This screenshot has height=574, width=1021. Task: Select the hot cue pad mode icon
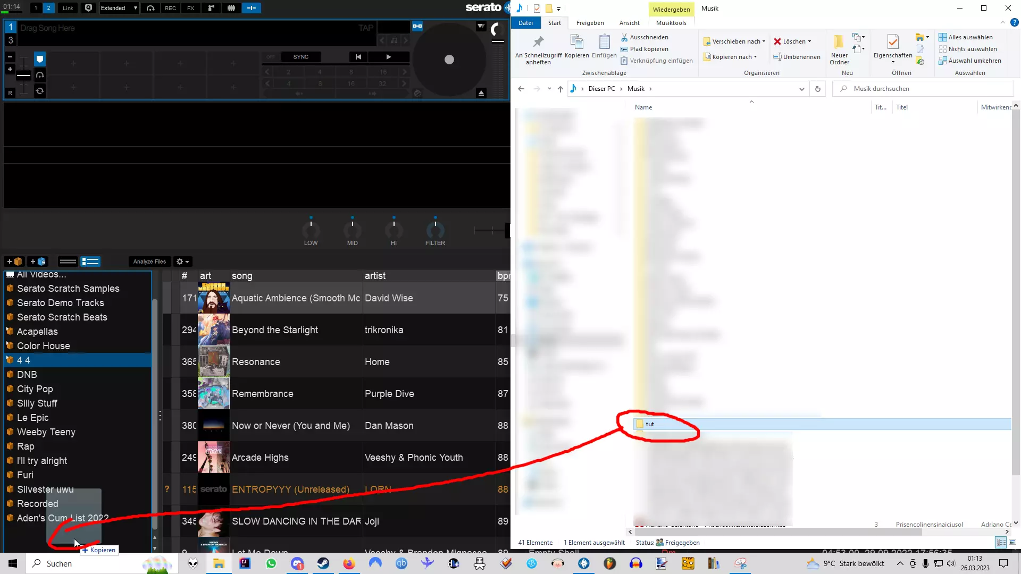click(x=40, y=59)
